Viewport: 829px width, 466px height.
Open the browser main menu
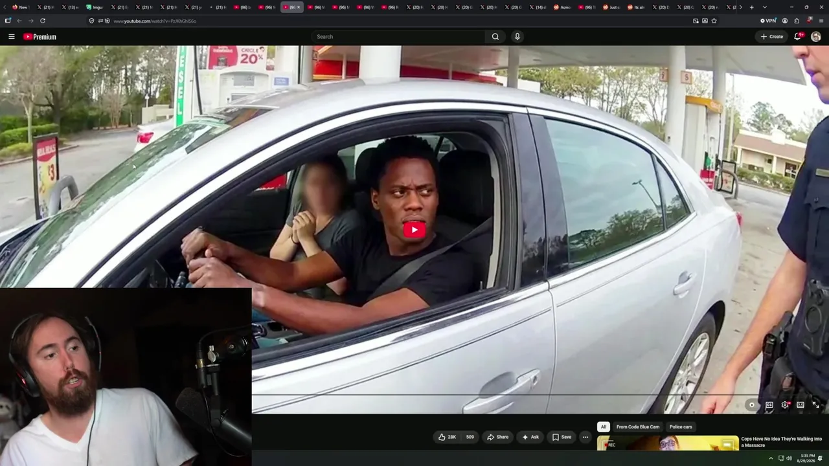[821, 21]
